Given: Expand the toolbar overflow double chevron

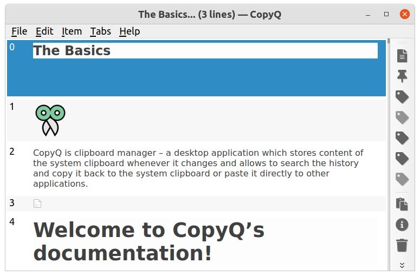Looking at the screenshot, I should click(402, 265).
